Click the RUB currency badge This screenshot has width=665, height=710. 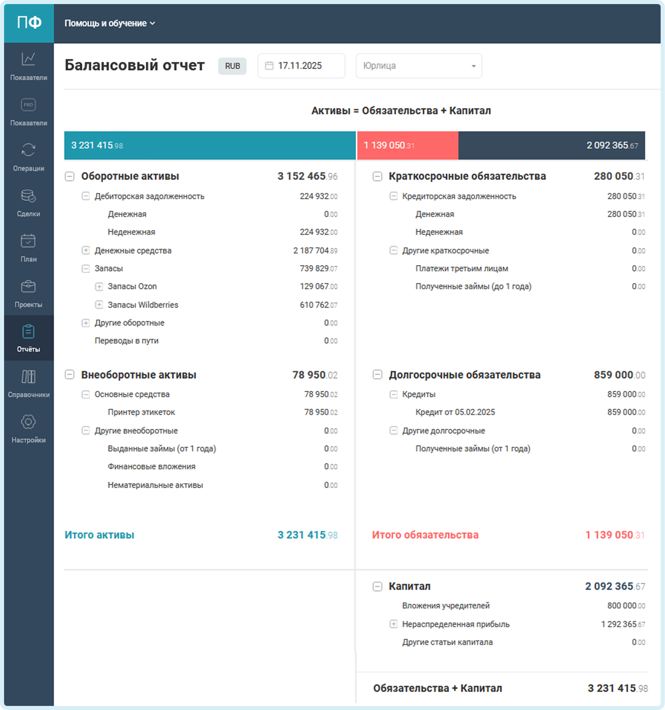tap(233, 66)
